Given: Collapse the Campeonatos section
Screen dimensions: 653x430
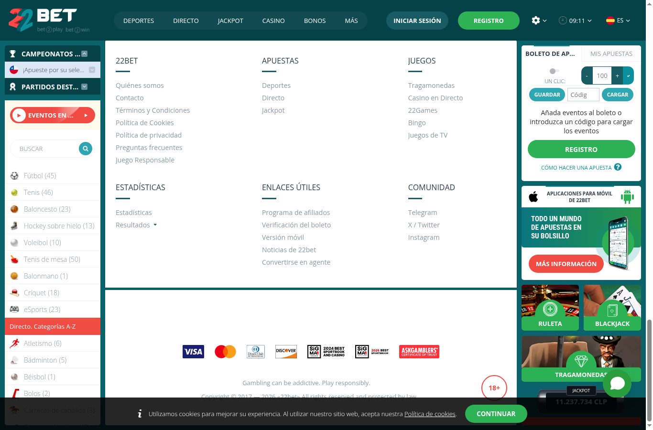Looking at the screenshot, I should 85,54.
